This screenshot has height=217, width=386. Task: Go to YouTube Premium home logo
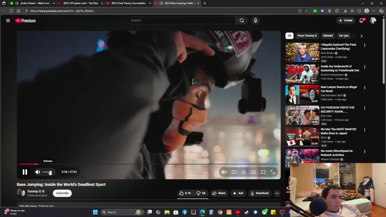coord(26,20)
